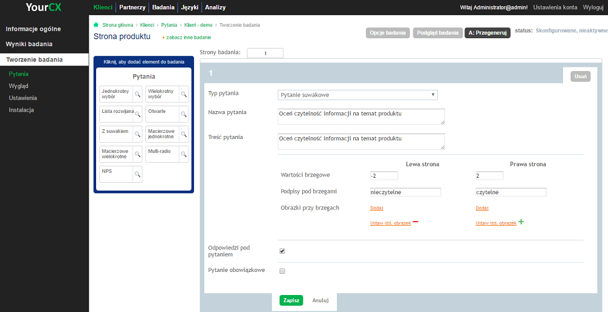Click the Treść pytania text field

tap(361, 141)
